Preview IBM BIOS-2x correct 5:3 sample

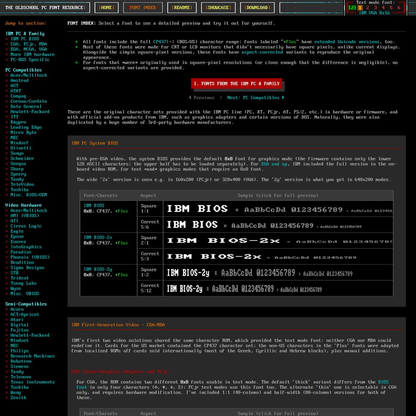[278, 257]
